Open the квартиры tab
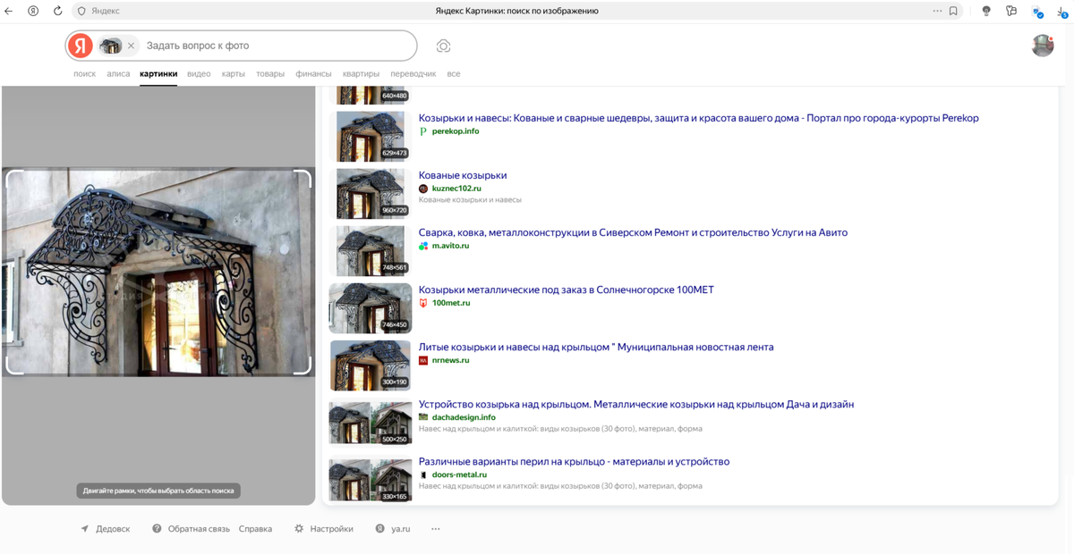This screenshot has height=554, width=1074. click(361, 74)
